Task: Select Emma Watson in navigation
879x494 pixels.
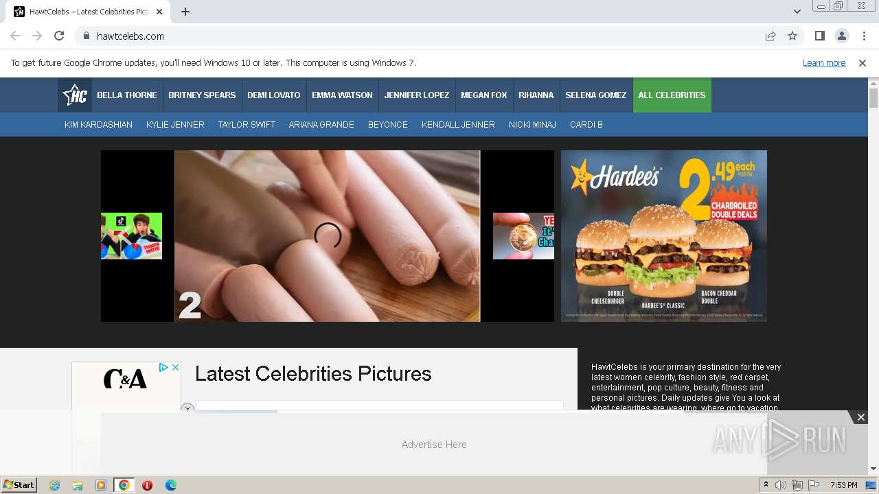Action: pyautogui.click(x=342, y=95)
